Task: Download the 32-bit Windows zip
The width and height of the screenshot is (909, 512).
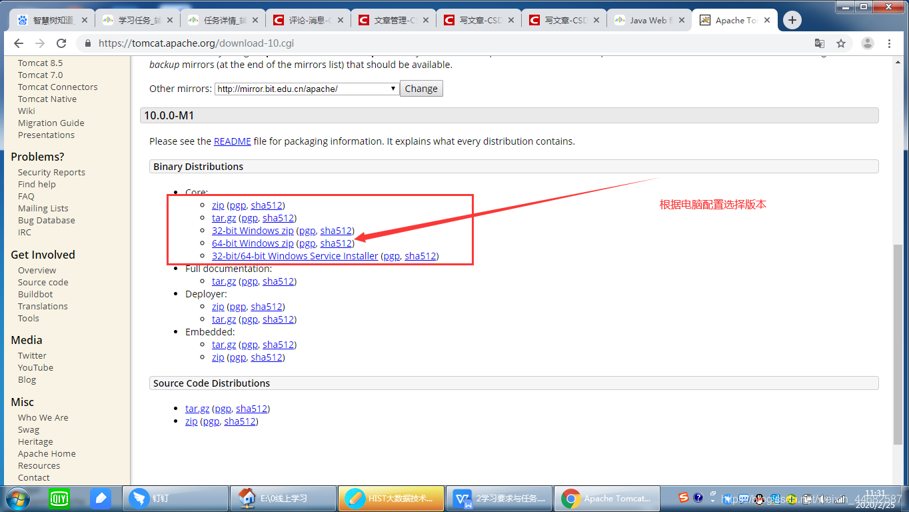Action: tap(253, 231)
